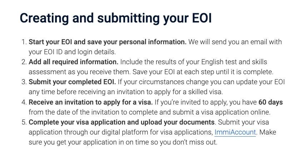
Task: Click the bold text Submit your completed EOI
Action: tap(72, 82)
